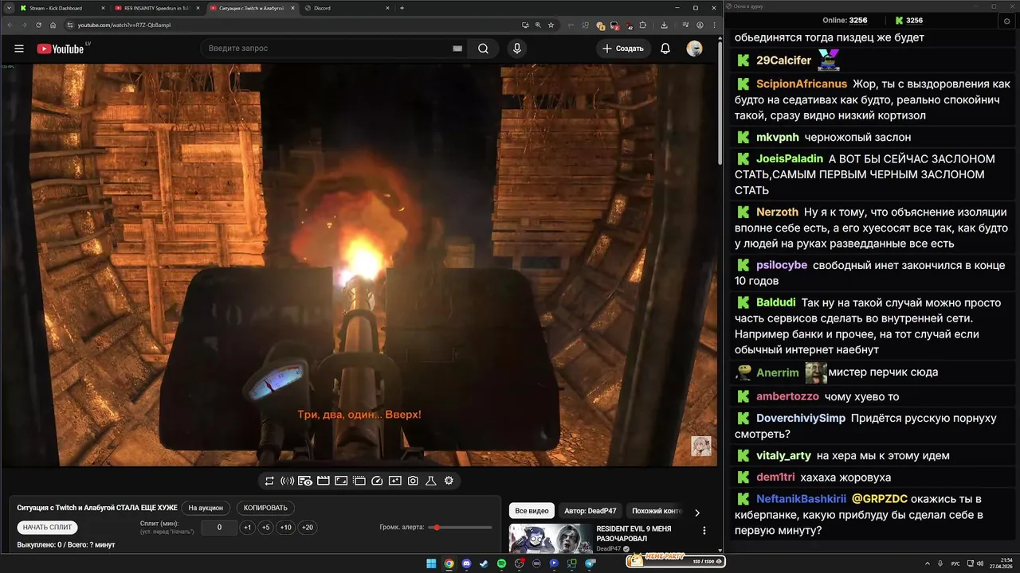Select the Похожий контент filter chip
This screenshot has width=1020, height=573.
(657, 511)
